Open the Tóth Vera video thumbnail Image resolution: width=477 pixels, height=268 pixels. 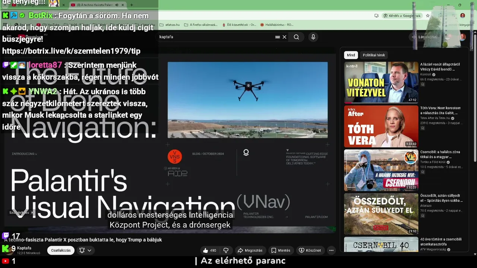point(381,126)
